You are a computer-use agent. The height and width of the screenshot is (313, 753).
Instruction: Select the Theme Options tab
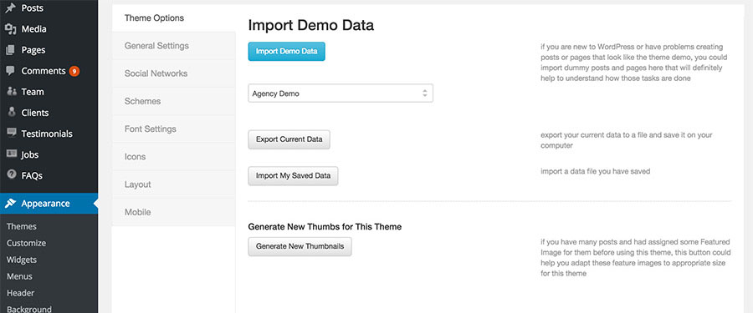(174, 18)
